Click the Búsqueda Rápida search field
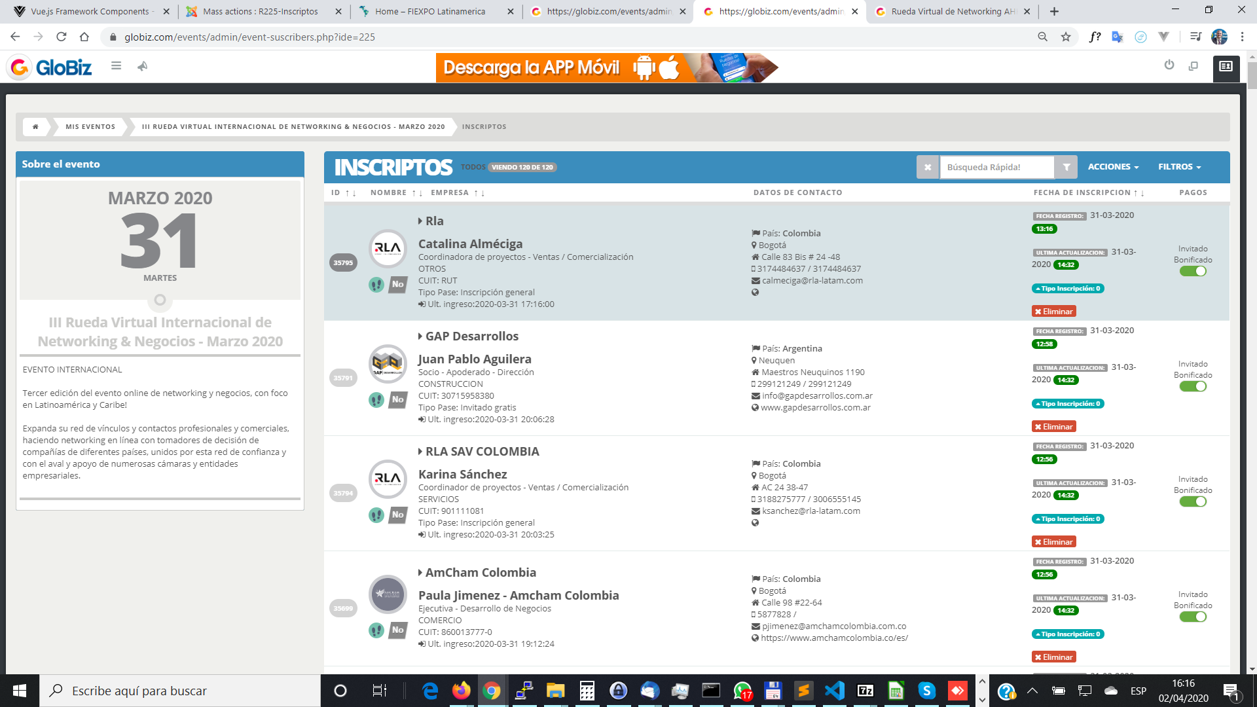 pos(996,167)
